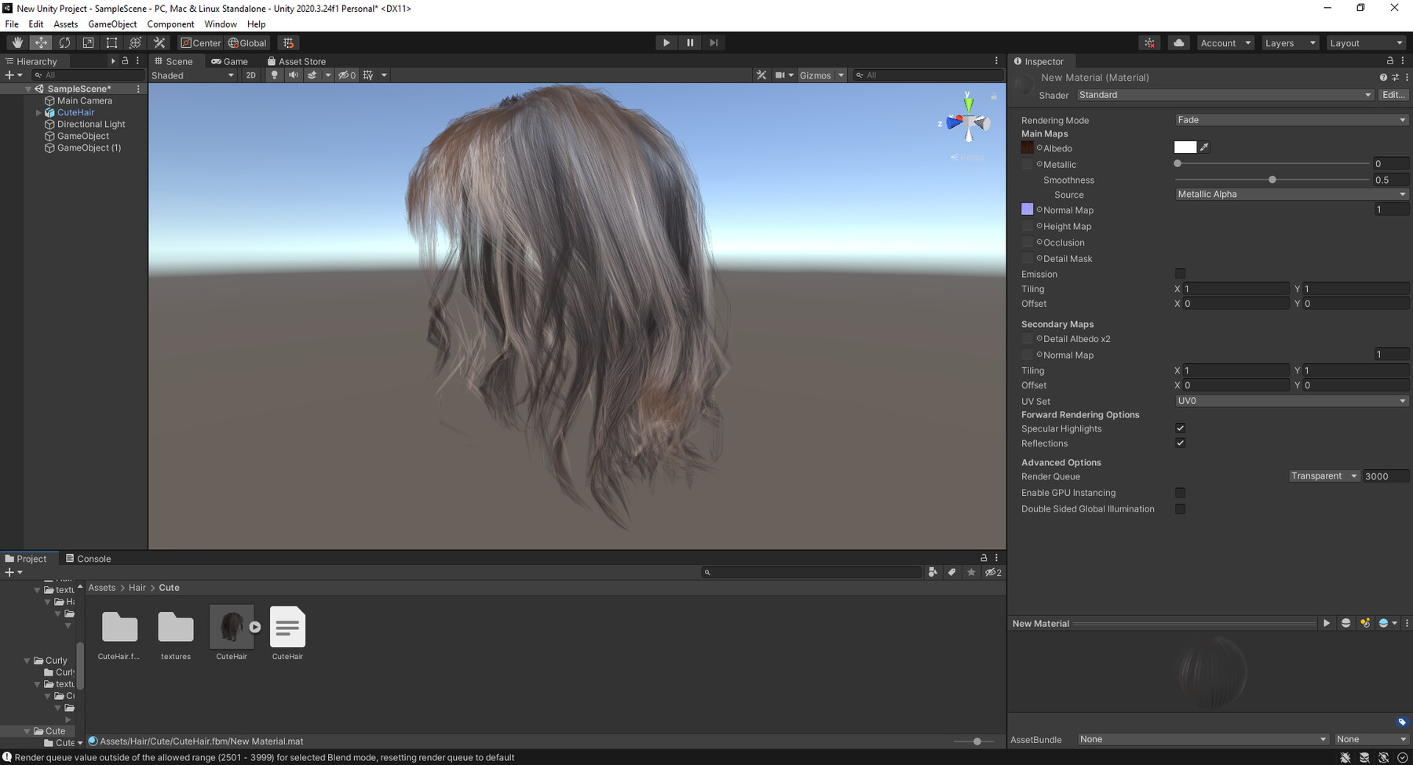Viewport: 1413px width, 765px height.
Task: Uncheck Specular Highlights checkbox
Action: pos(1180,428)
